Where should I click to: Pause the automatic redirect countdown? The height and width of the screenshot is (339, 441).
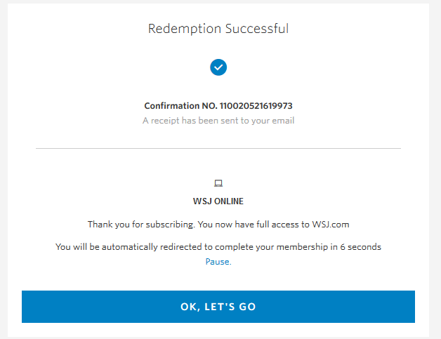(x=218, y=262)
